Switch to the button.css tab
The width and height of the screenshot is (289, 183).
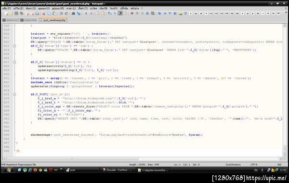(10, 20)
